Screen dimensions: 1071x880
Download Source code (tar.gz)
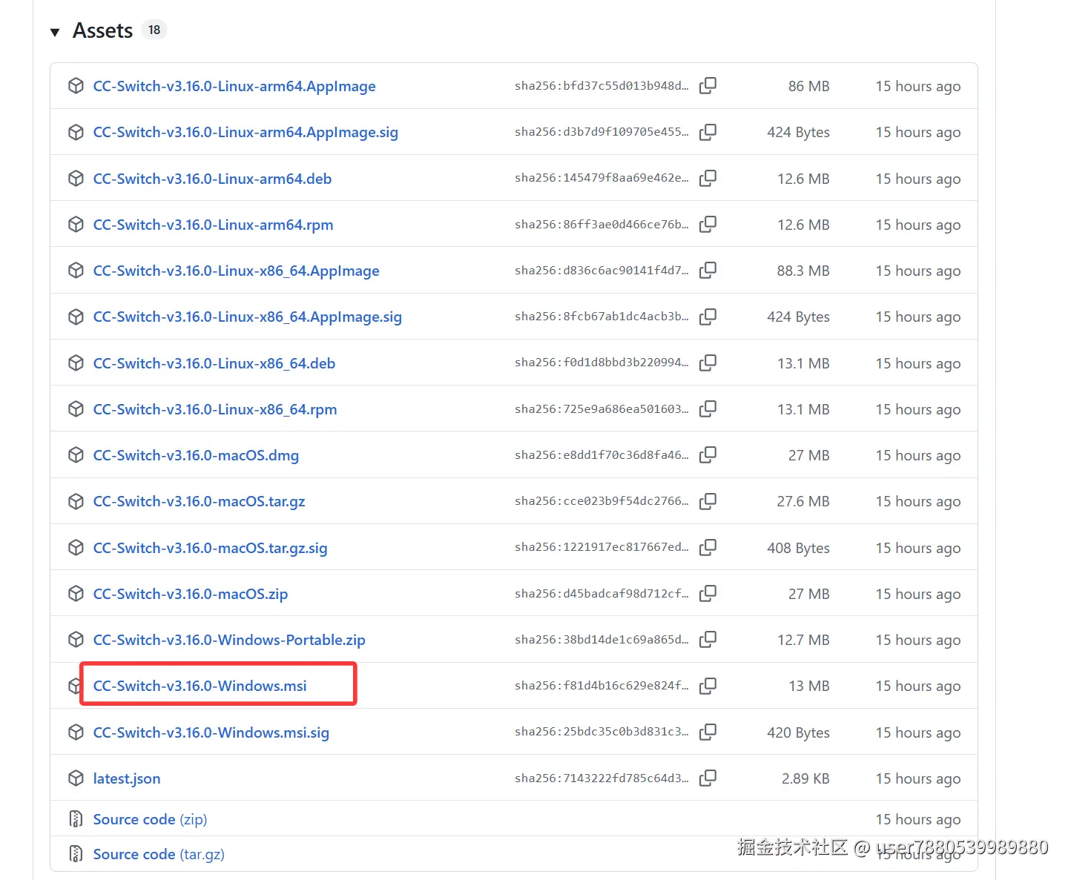click(x=159, y=854)
